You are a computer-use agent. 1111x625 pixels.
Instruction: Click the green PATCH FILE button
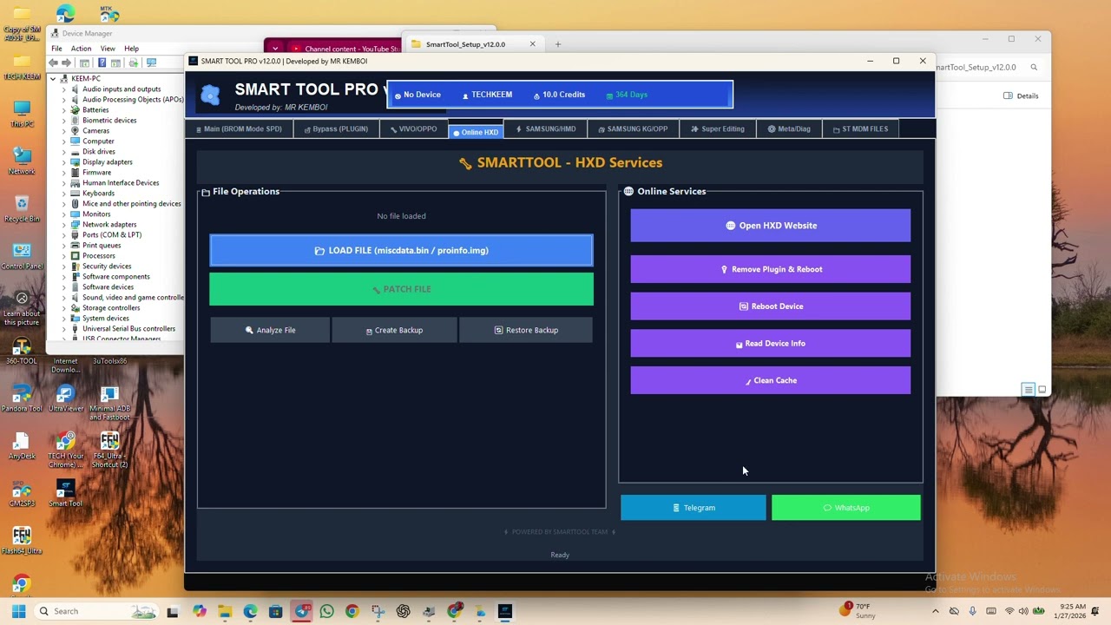pos(401,289)
